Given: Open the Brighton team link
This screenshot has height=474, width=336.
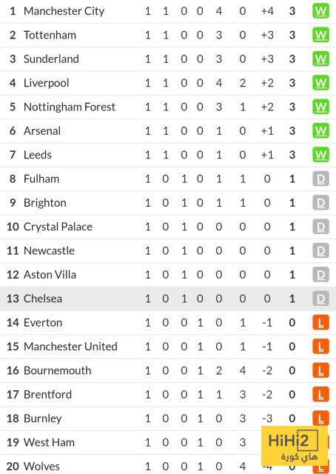Looking at the screenshot, I should click(45, 203).
